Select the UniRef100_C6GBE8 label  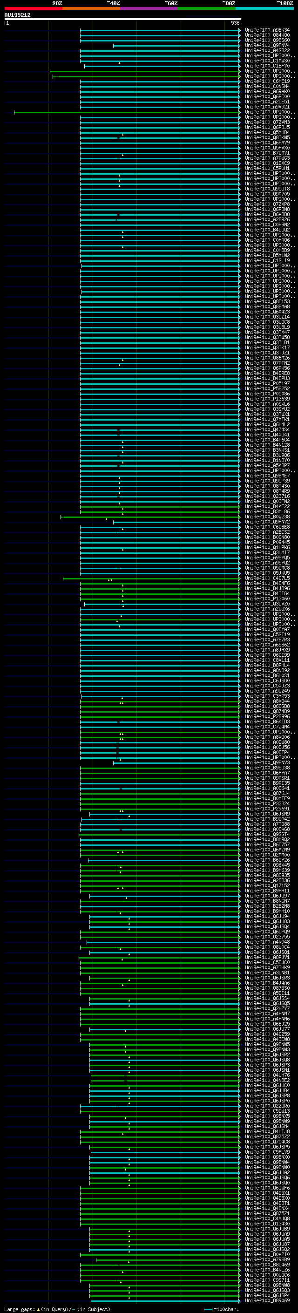pos(267,527)
